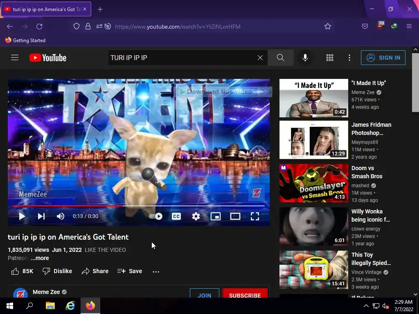
Task: Save the video to a playlist
Action: point(130,271)
